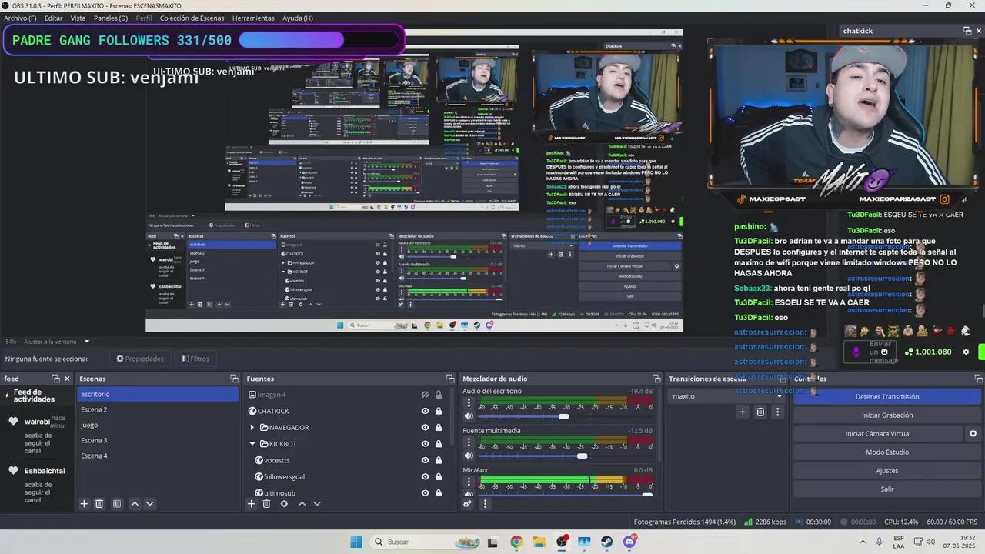Screen dimensions: 985x554
Task: Open Chrome from Windows taskbar
Action: point(516,542)
